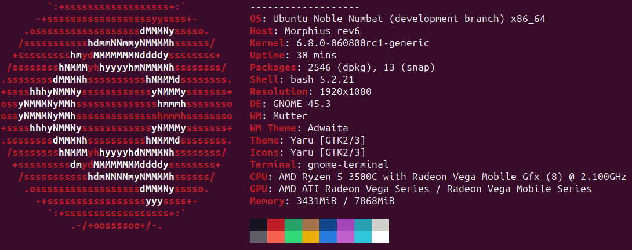Select the yellow color swatch
632x250 pixels.
coord(310,237)
